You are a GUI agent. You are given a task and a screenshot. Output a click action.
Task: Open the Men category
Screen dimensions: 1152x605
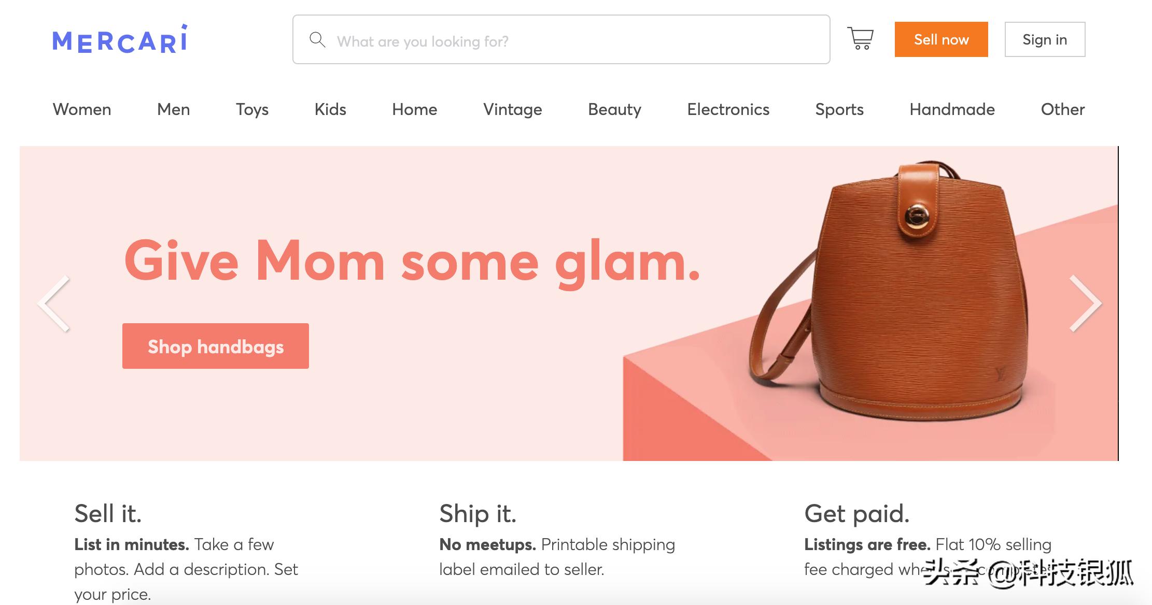pyautogui.click(x=174, y=109)
